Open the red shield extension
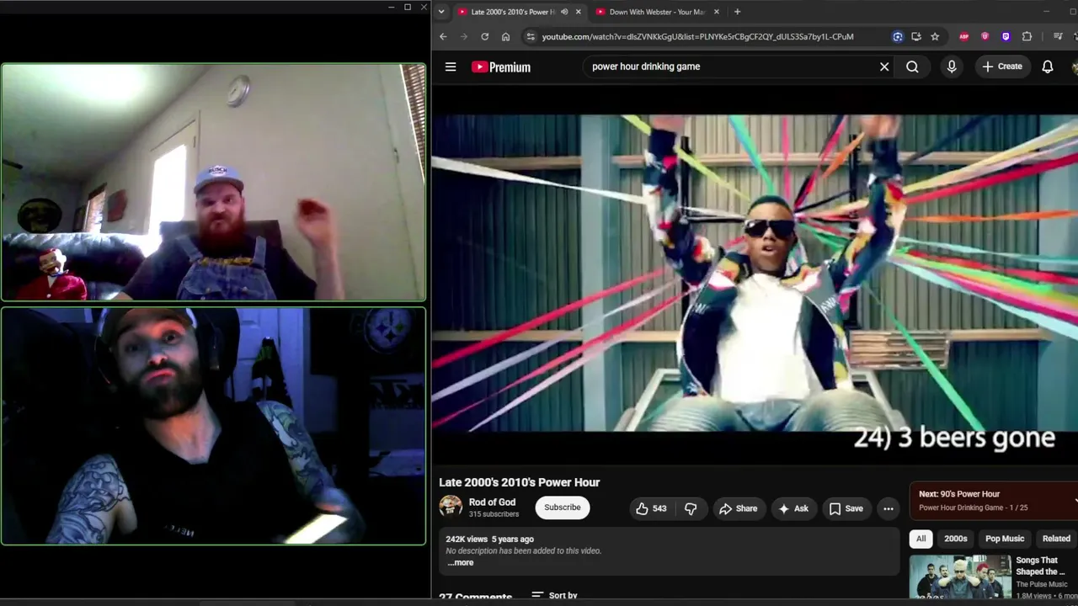This screenshot has width=1078, height=606. point(985,36)
